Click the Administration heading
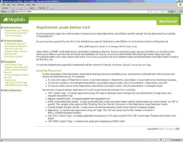The image size is (183, 142). click(x=12, y=28)
